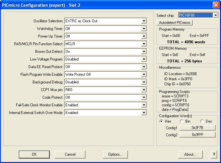Click the erase = SCRIPT3 text
The height and width of the screenshot is (163, 221).
coord(175,96)
